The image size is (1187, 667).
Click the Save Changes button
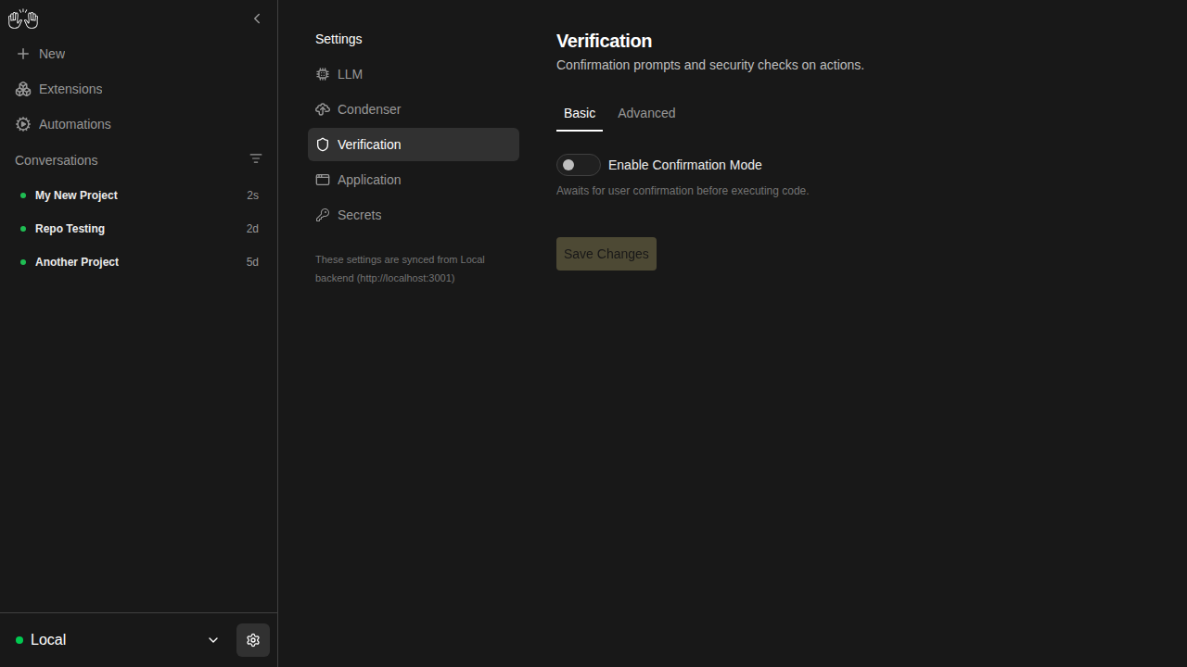606,254
